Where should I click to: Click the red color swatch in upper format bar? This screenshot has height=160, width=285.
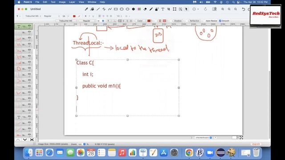point(74,16)
